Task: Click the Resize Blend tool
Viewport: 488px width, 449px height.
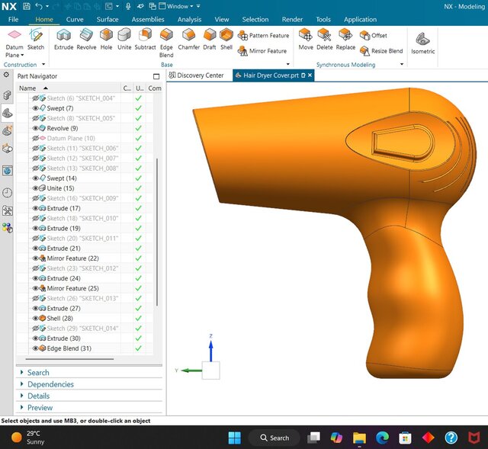Action: pyautogui.click(x=381, y=51)
